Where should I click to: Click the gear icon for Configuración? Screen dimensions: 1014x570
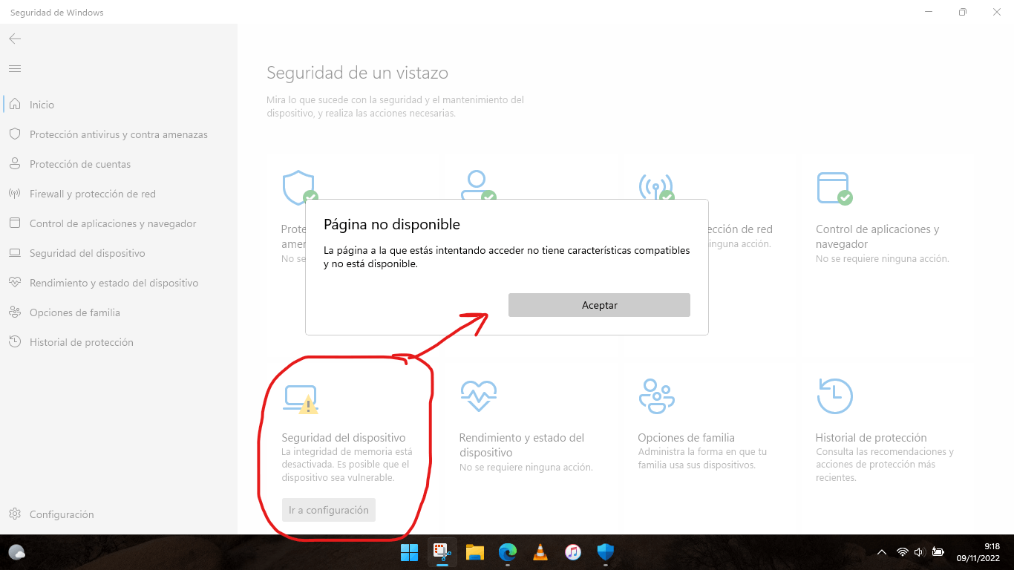[15, 514]
